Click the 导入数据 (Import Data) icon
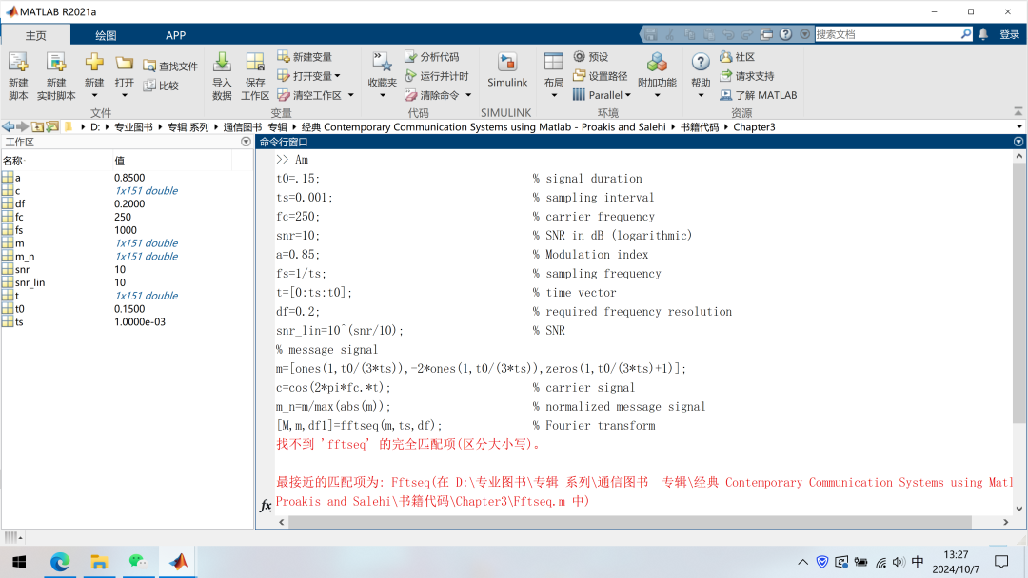 coord(222,63)
